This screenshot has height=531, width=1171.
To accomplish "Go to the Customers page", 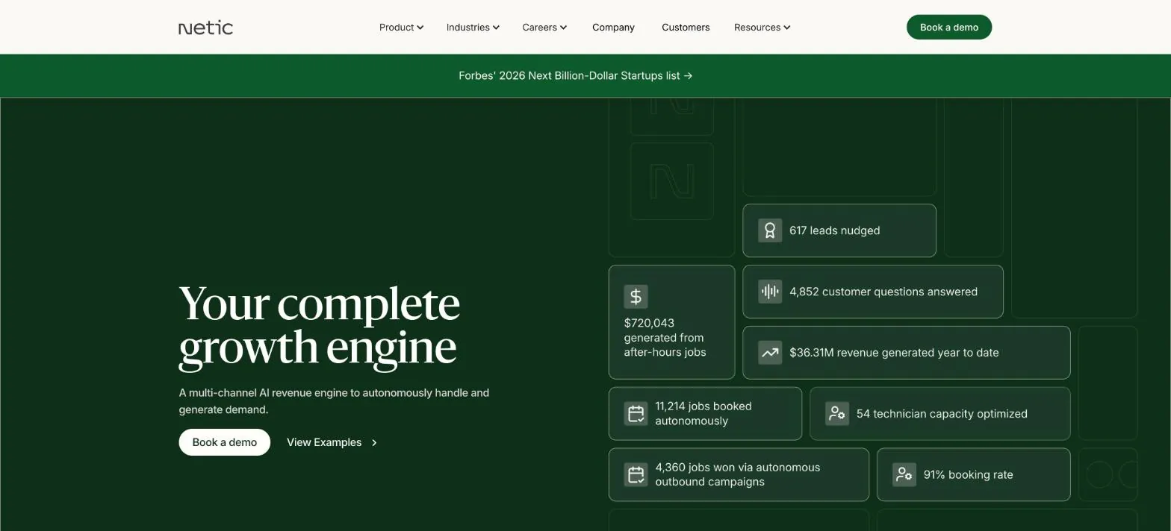I will pyautogui.click(x=686, y=28).
